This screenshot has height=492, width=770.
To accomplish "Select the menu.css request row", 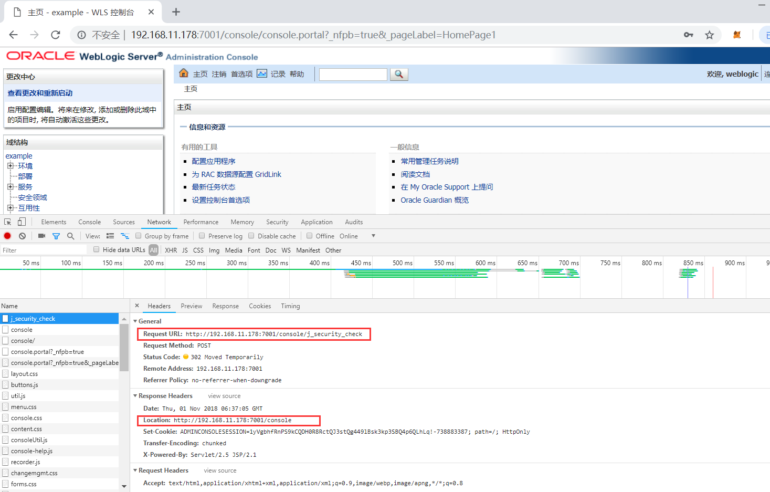I will [59, 407].
